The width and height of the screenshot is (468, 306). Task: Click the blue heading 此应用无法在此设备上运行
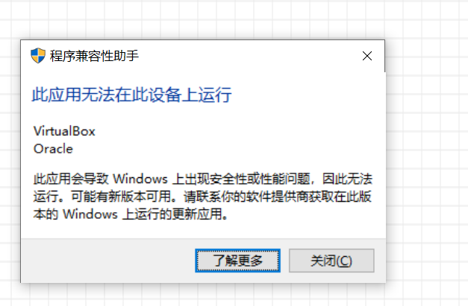pyautogui.click(x=131, y=95)
